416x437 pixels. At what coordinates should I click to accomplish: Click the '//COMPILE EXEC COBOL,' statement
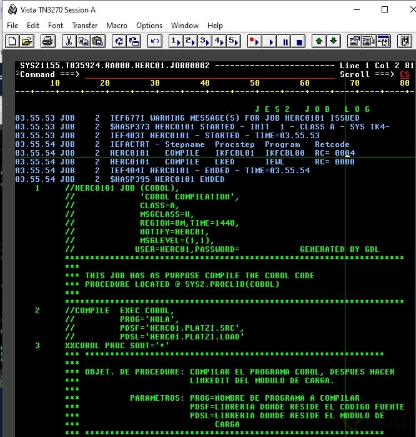pos(120,311)
